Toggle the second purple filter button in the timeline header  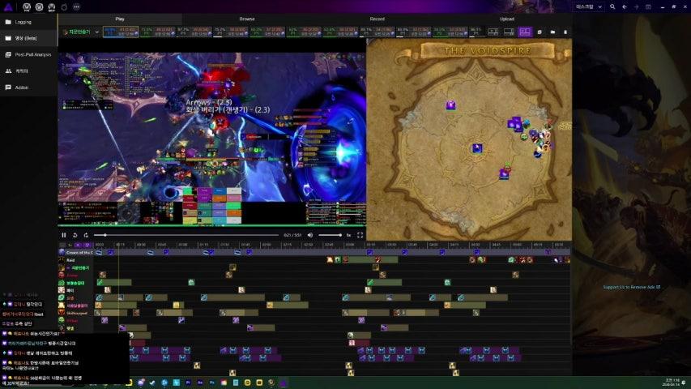pos(87,244)
